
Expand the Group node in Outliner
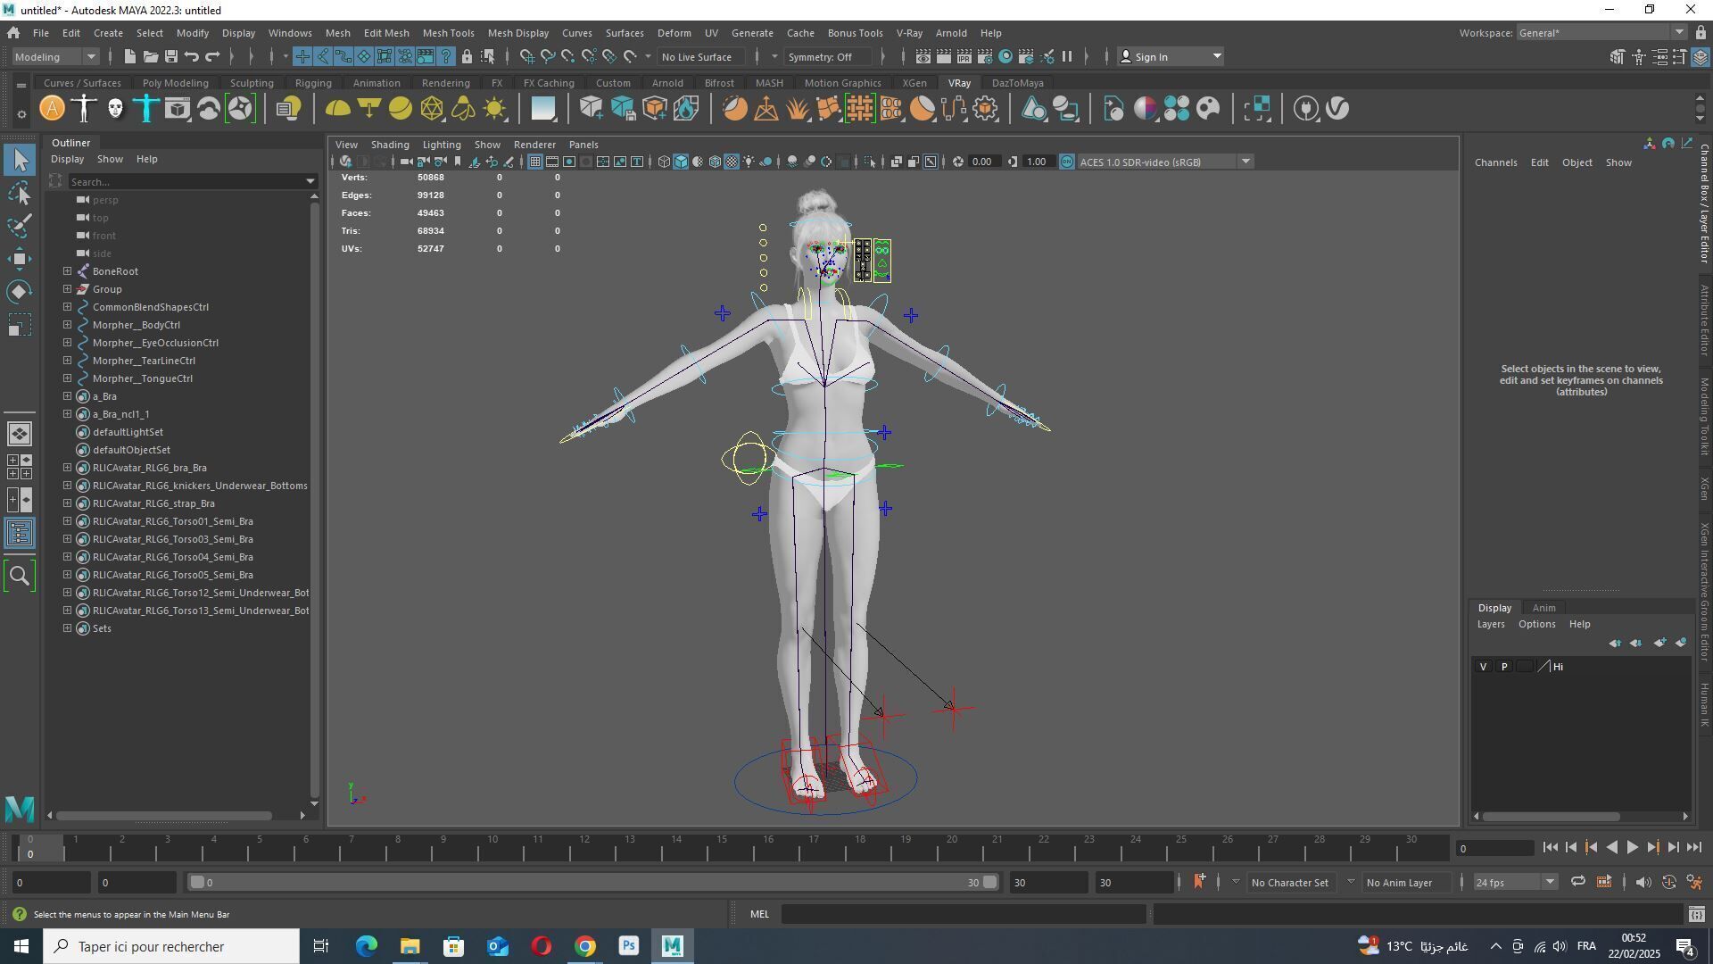click(x=67, y=289)
